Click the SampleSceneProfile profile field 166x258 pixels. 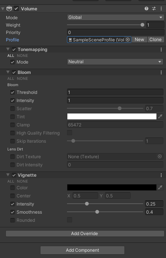click(x=99, y=40)
